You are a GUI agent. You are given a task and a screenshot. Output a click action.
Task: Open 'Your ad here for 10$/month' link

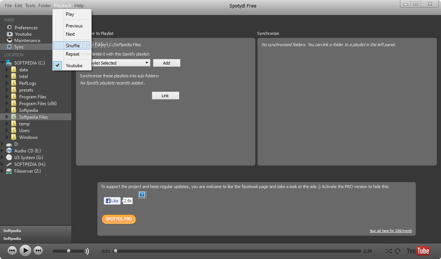click(391, 230)
